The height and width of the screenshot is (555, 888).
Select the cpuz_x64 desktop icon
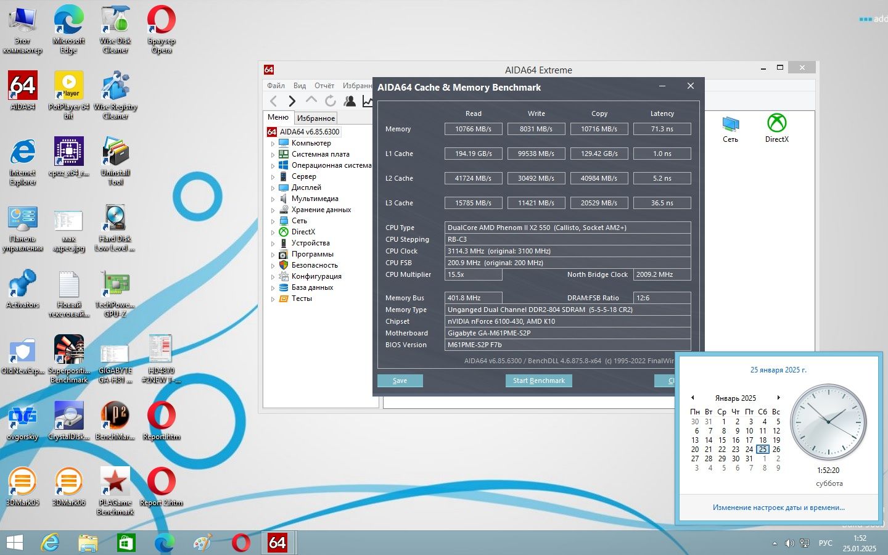[69, 157]
